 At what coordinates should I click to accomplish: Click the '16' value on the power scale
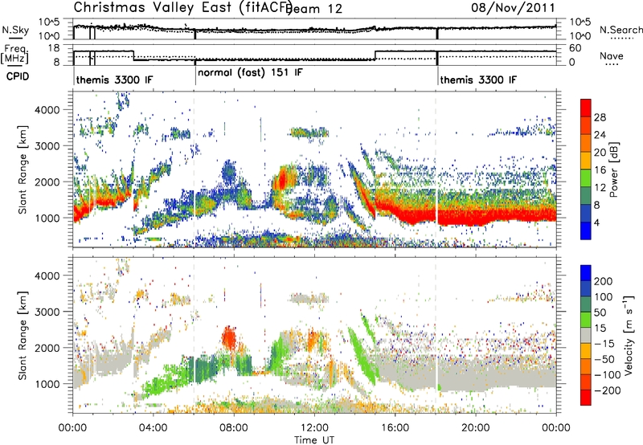click(600, 170)
